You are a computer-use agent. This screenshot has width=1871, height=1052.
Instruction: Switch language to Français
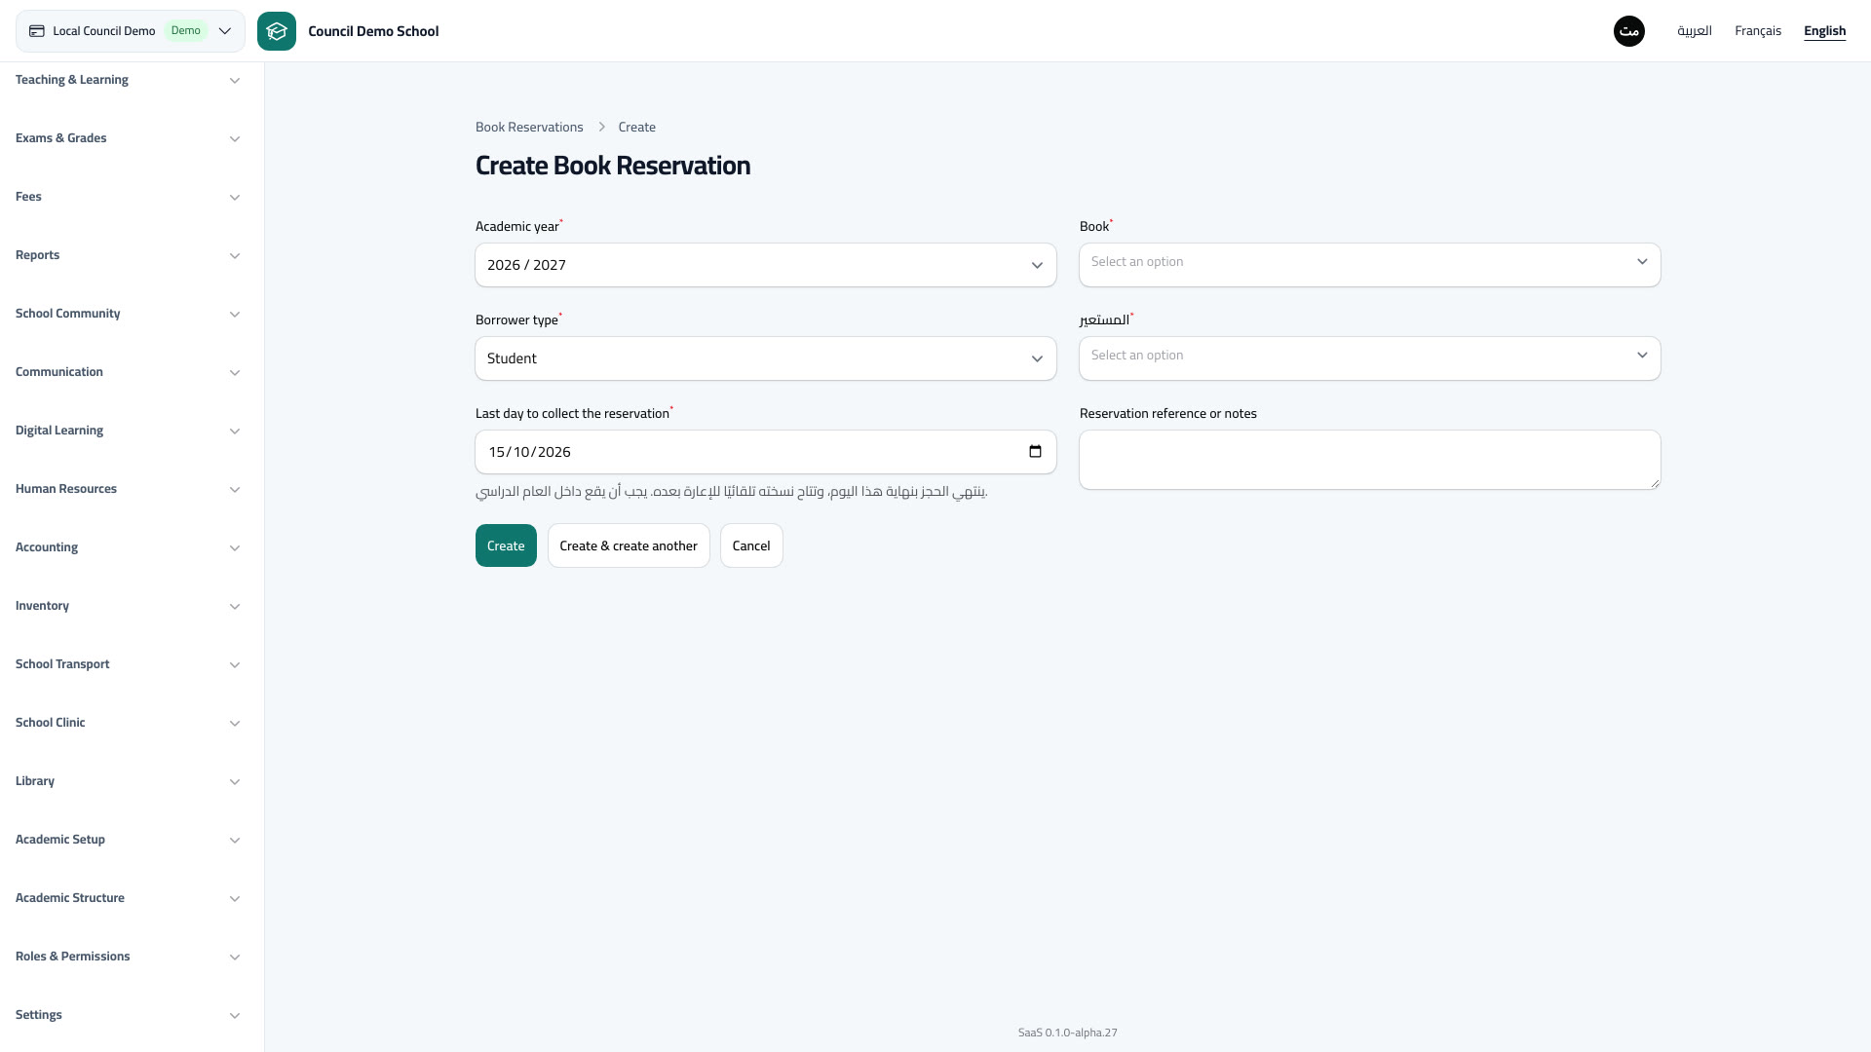click(1758, 31)
